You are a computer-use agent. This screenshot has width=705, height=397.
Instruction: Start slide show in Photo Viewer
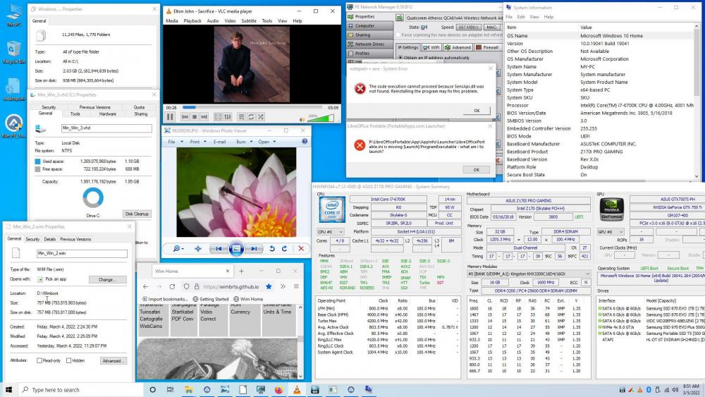237,248
